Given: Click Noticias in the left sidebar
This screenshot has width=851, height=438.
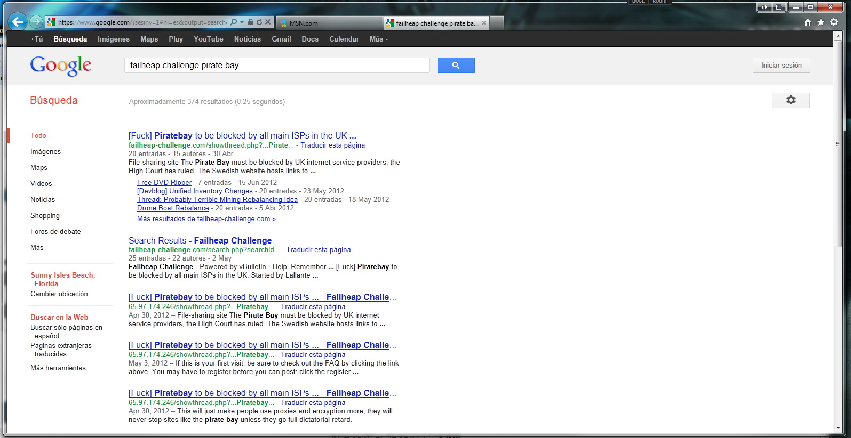Looking at the screenshot, I should [43, 199].
